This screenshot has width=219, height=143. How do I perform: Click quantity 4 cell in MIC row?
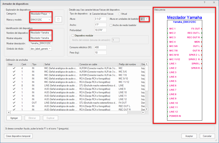[22, 68]
